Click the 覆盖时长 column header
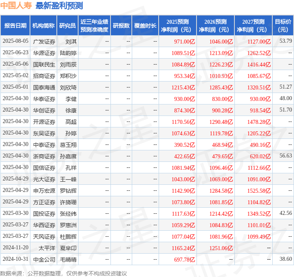This screenshot has width=294, height=277. (x=145, y=26)
